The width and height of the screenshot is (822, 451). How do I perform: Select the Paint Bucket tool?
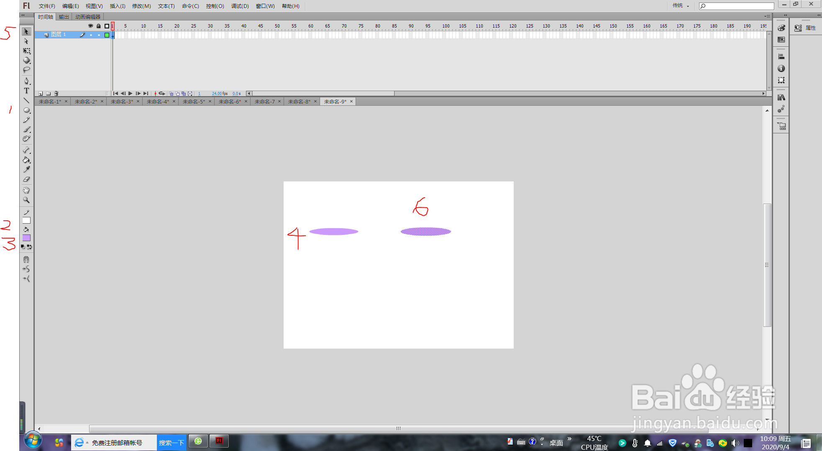(26, 160)
